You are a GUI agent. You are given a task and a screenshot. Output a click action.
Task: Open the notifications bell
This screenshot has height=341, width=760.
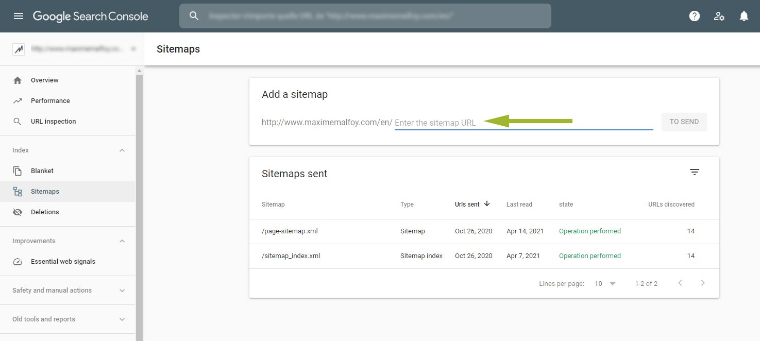tap(744, 16)
